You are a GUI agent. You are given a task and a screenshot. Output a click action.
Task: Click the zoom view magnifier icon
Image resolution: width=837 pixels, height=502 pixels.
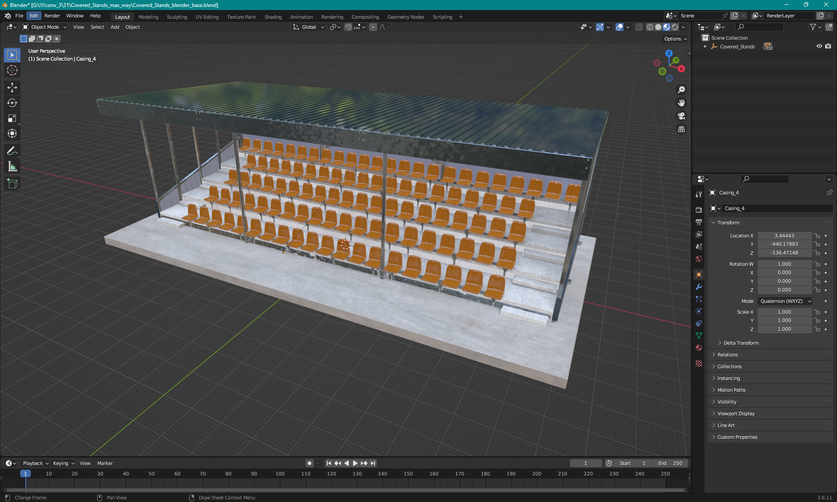point(681,90)
